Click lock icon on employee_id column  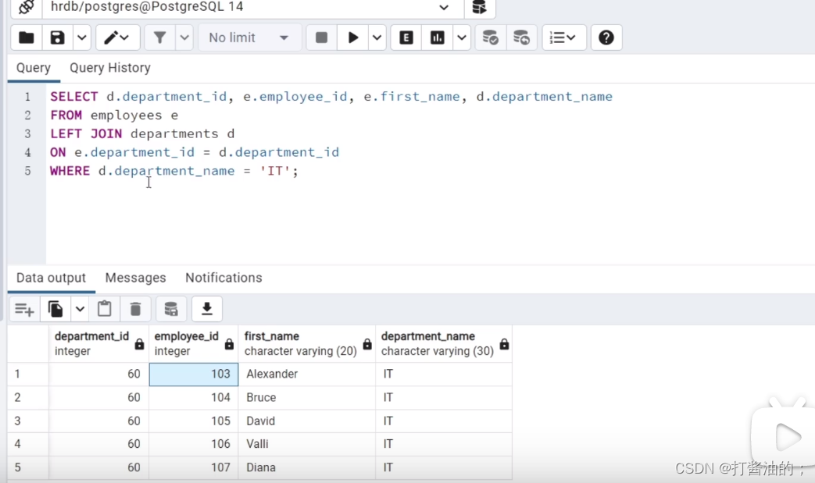[229, 344]
